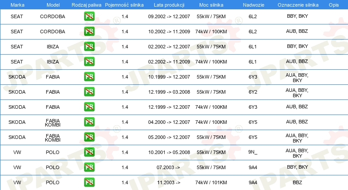The height and width of the screenshot is (190, 348).
Task: Click the 74kW / 101KM power cell
Action: 211,182
